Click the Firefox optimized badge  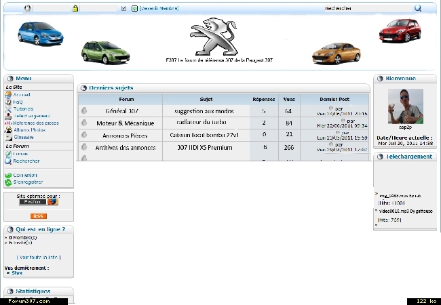39,202
